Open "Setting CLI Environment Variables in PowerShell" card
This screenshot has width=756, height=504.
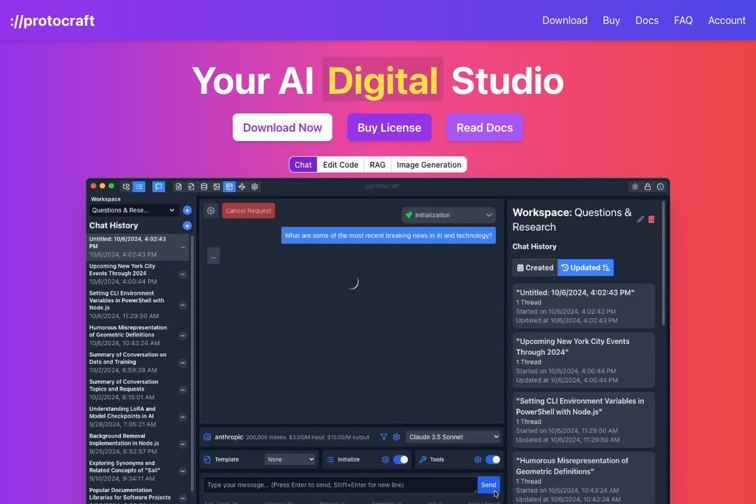pyautogui.click(x=583, y=420)
